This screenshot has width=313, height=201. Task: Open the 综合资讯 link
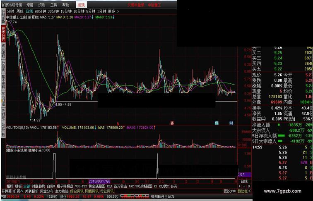point(77,191)
